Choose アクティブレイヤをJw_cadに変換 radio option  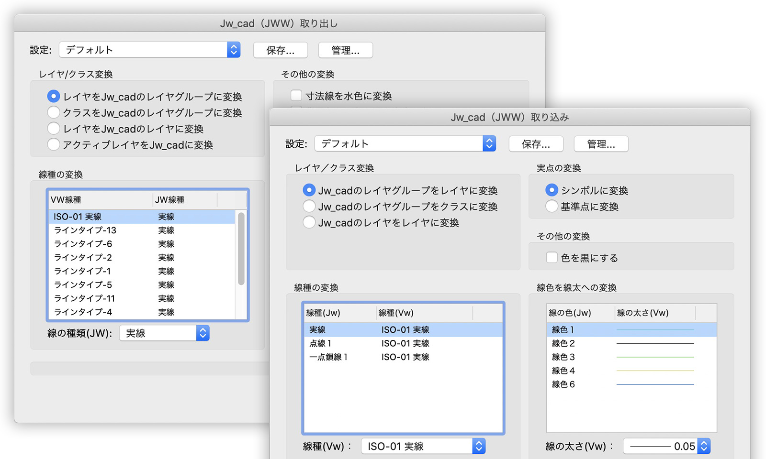click(54, 144)
